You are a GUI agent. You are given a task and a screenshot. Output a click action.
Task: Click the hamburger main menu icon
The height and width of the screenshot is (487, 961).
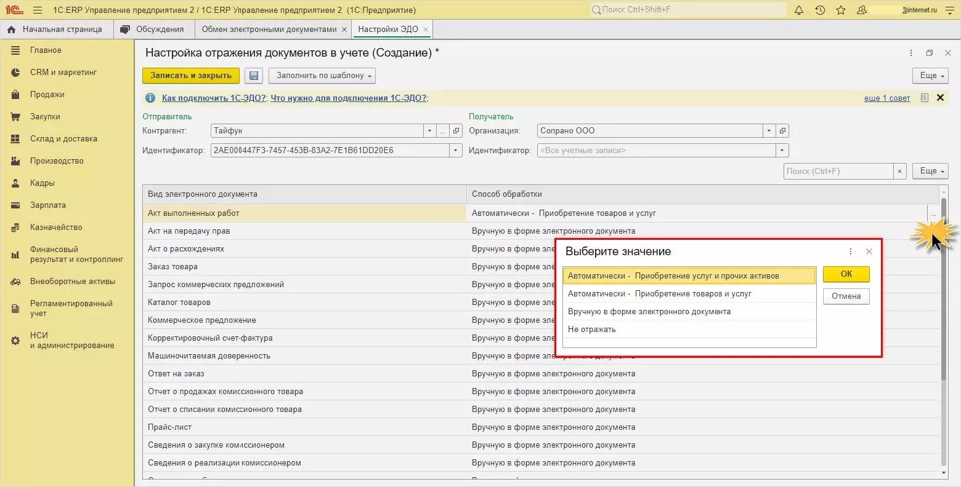[38, 10]
